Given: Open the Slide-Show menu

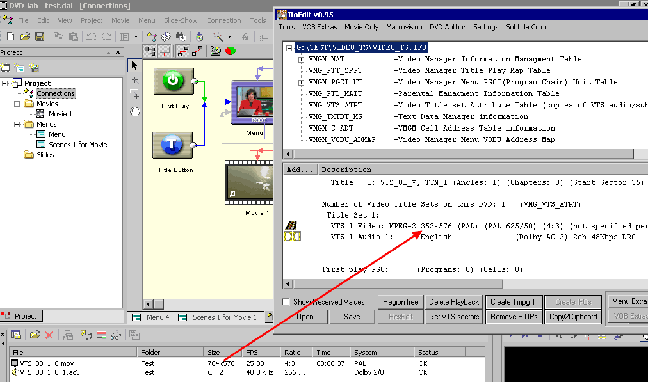Looking at the screenshot, I should [181, 20].
